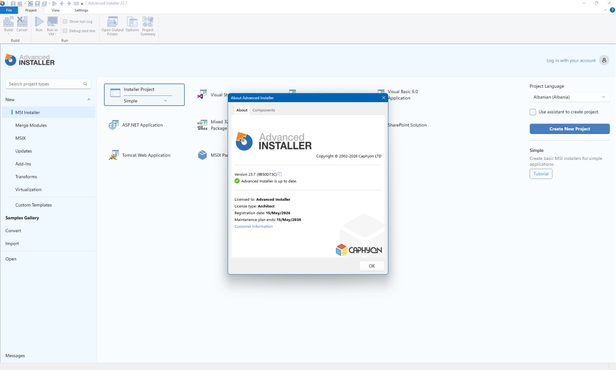Click the Visual Studio project icon
Screen dimensions: 616x370
tap(202, 95)
